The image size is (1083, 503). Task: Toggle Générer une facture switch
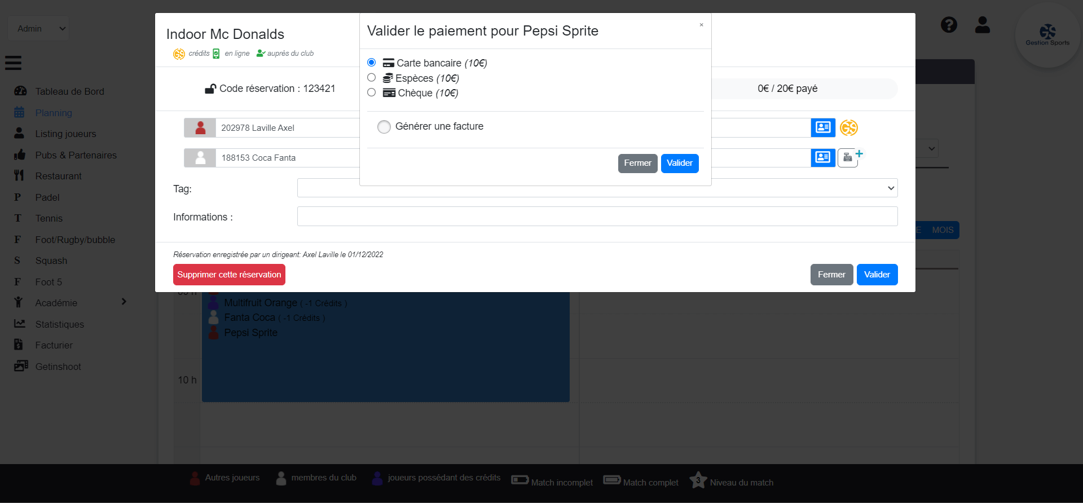coord(384,127)
